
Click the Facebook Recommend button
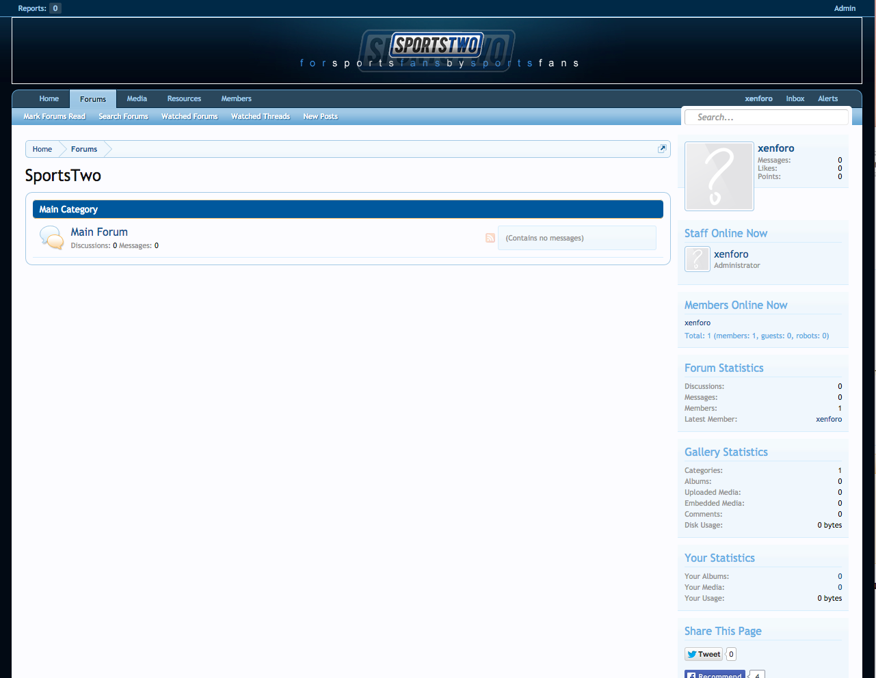coord(715,675)
